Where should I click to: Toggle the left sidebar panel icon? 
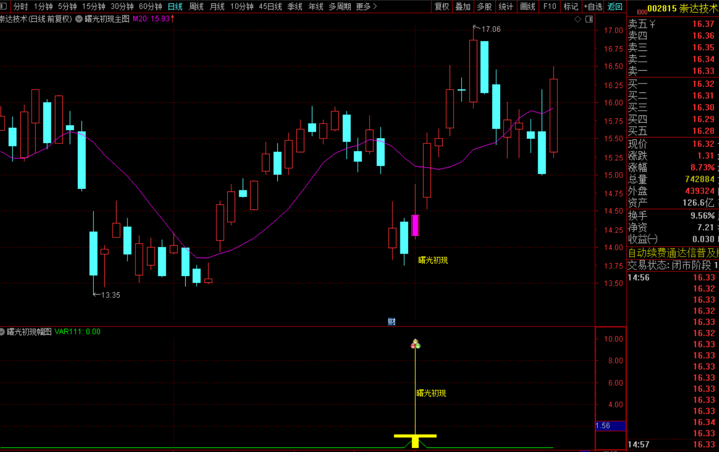pyautogui.click(x=3, y=6)
